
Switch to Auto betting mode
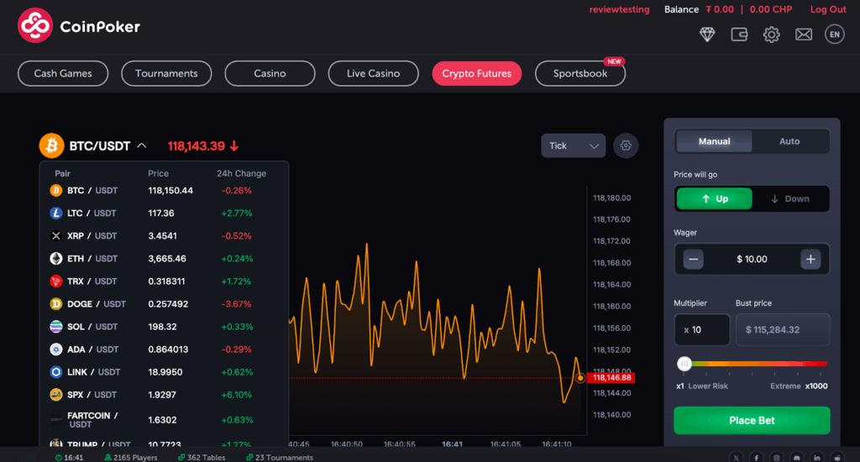789,141
